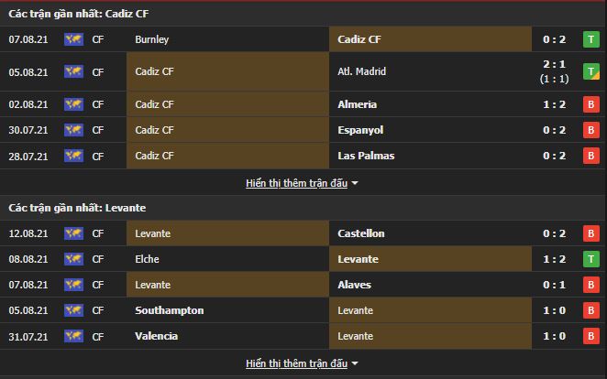Screen dimensions: 607x379
Task: Click flag icon in Southampton match row
Action: (x=73, y=310)
